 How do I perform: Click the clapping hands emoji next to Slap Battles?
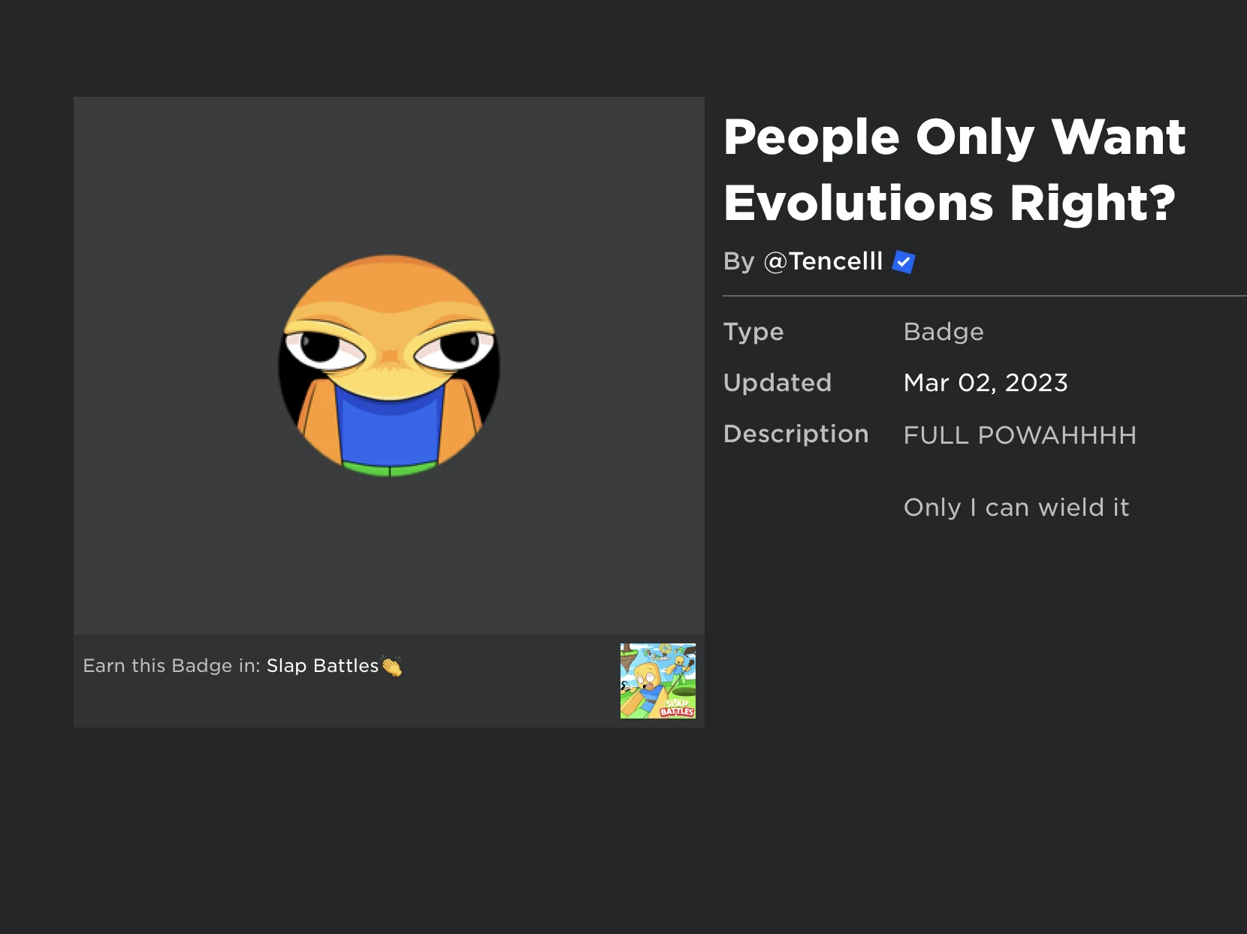pyautogui.click(x=393, y=667)
